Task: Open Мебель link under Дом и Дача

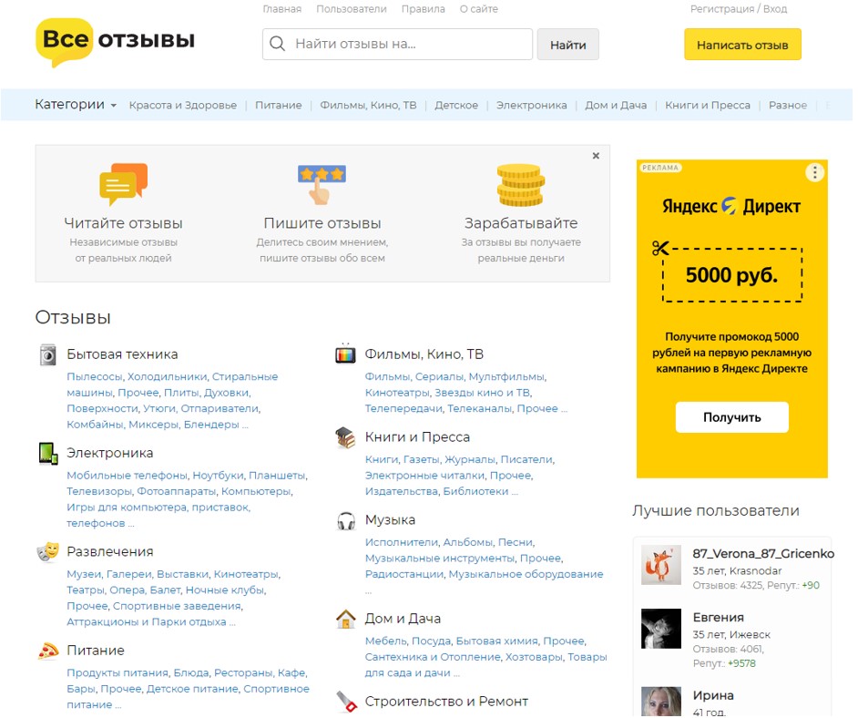Action: [385, 641]
